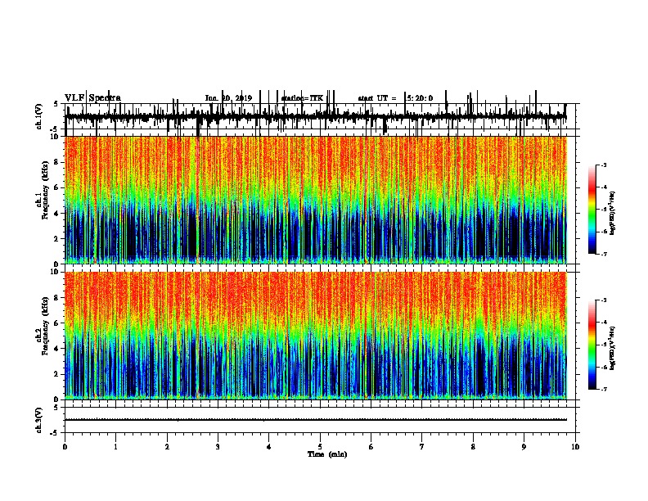Click inside the ch.2 spectrogram panel
Image resolution: width=648 pixels, height=501 pixels.
pos(316,336)
